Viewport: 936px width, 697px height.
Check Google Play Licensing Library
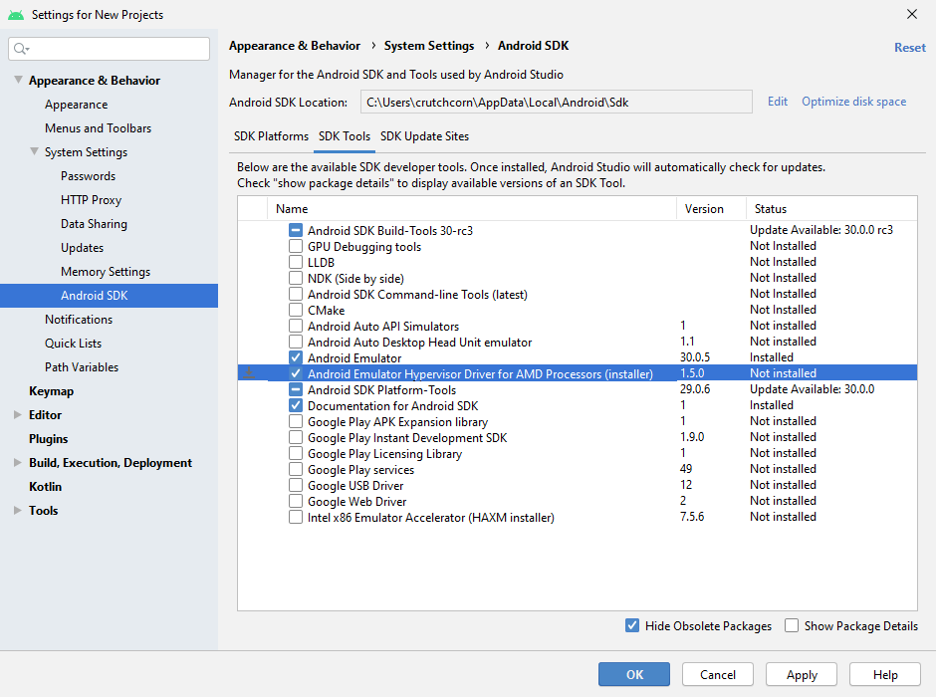click(x=296, y=453)
